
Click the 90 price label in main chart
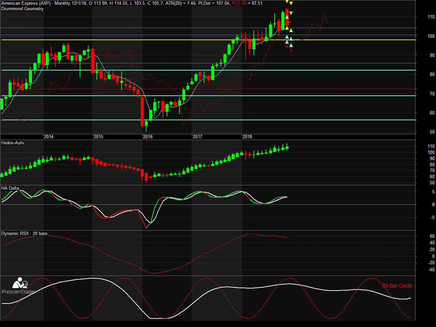(432, 55)
